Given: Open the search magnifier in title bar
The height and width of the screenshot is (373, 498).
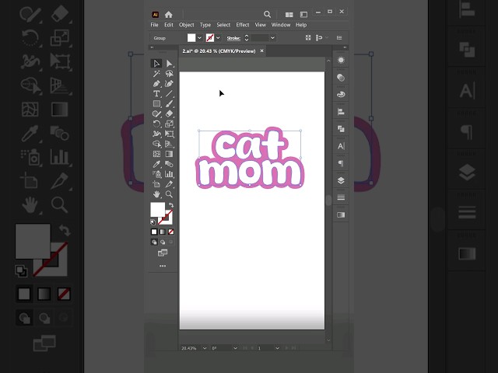Looking at the screenshot, I should coord(267,15).
